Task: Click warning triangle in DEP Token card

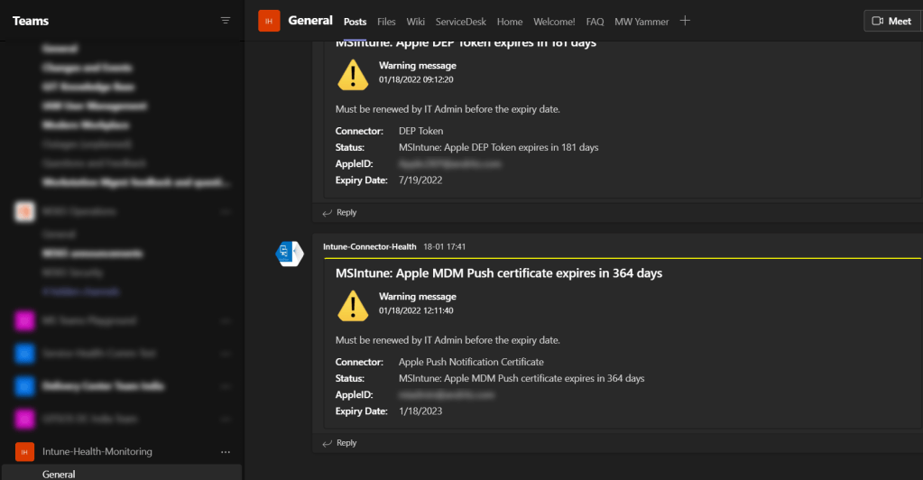Action: 353,75
